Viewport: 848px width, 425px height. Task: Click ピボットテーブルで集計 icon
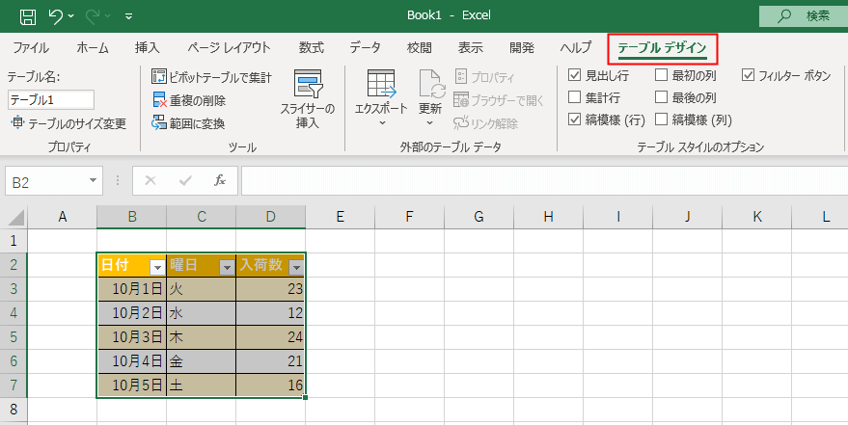pos(160,77)
